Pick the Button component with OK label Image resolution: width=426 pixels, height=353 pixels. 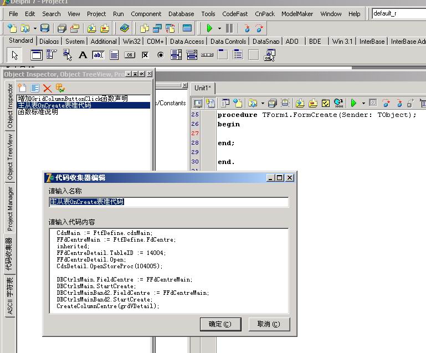(x=129, y=55)
